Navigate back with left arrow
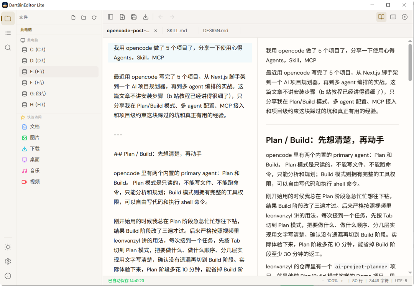 (160, 17)
